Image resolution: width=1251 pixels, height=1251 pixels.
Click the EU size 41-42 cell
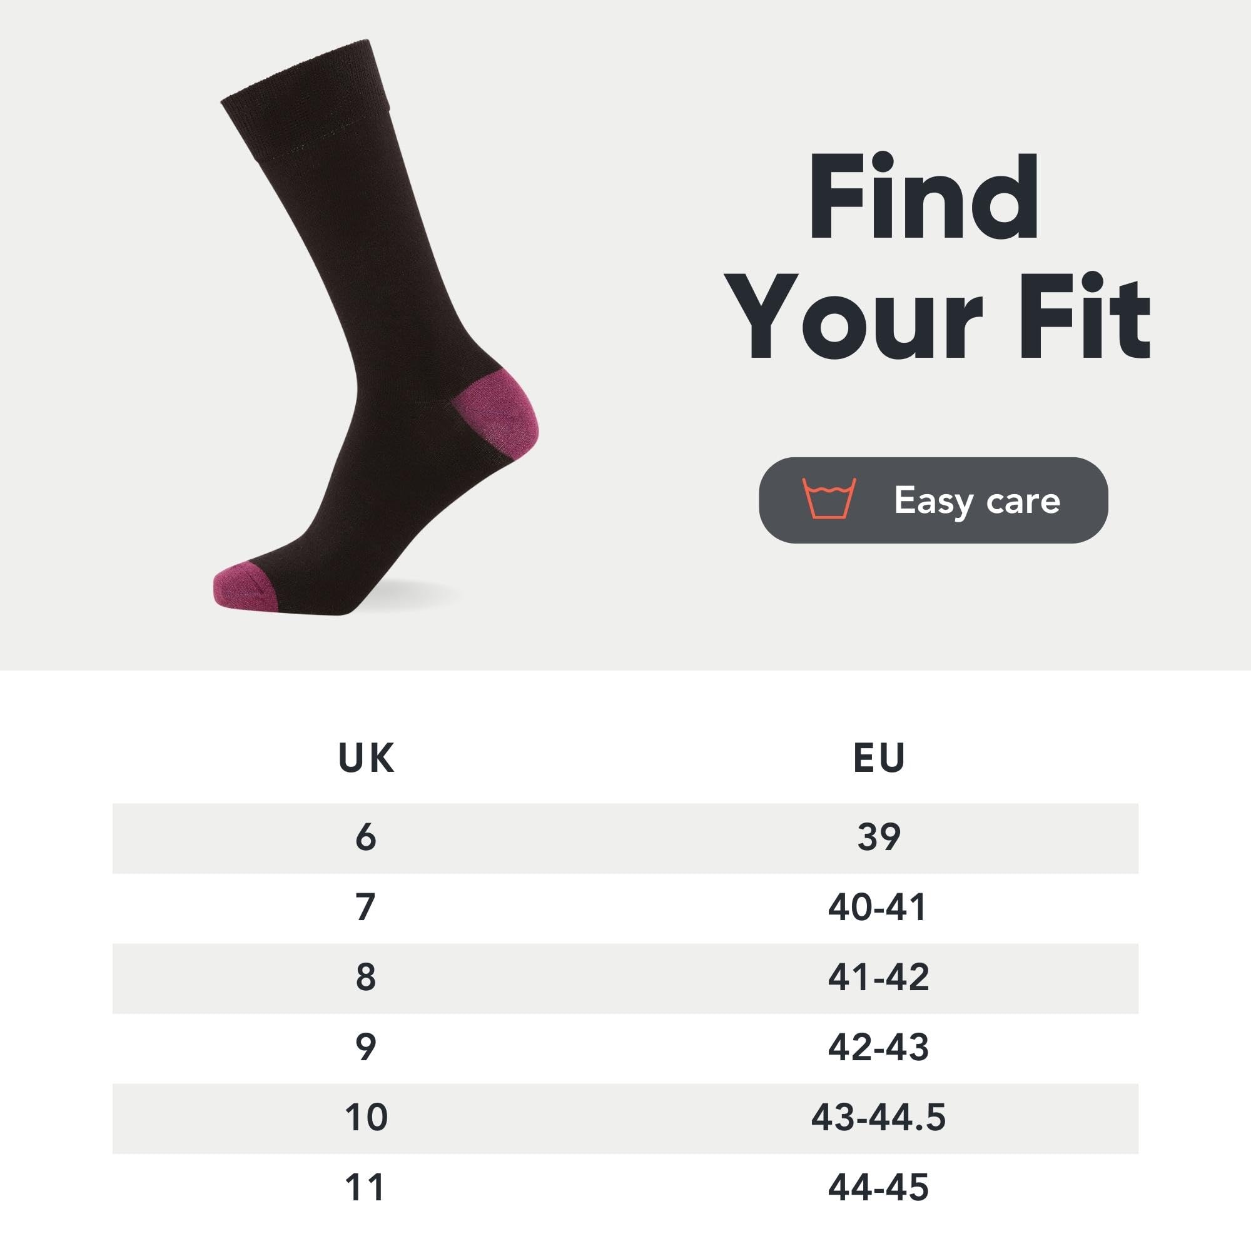click(879, 977)
